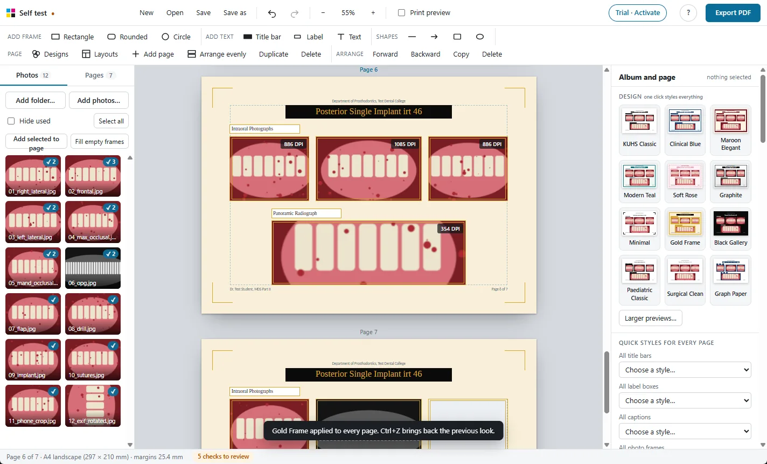Switch to the Pages tab
Screen dimensions: 767x464
tap(100, 75)
